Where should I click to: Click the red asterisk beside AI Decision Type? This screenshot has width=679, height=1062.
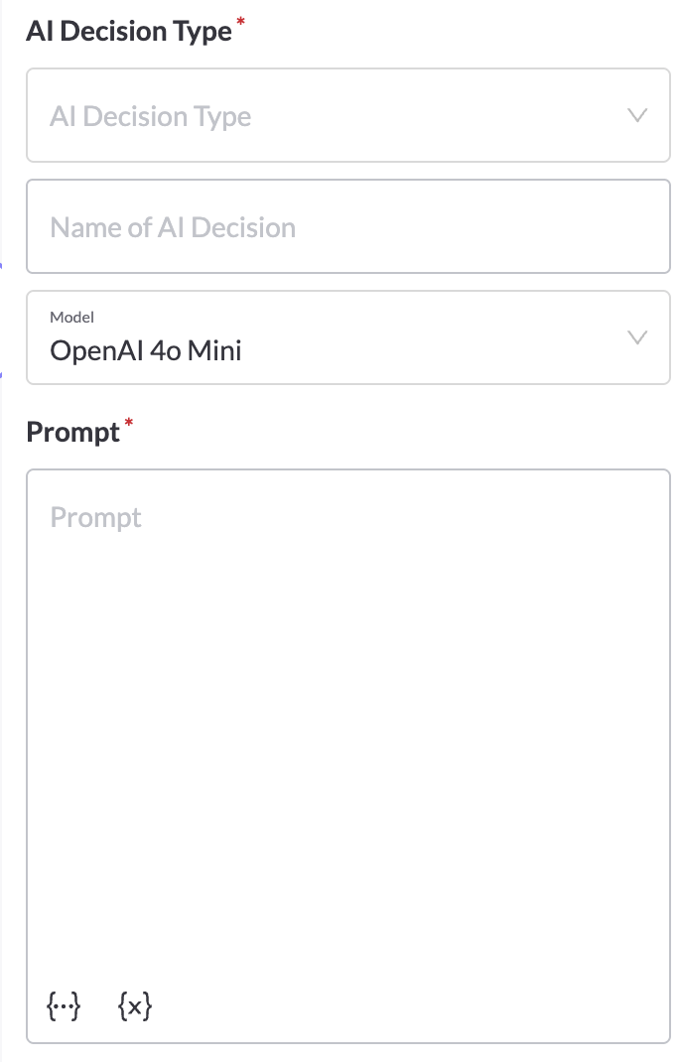(x=240, y=23)
